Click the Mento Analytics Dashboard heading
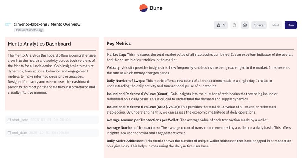This screenshot has width=302, height=158. pyautogui.click(x=39, y=44)
